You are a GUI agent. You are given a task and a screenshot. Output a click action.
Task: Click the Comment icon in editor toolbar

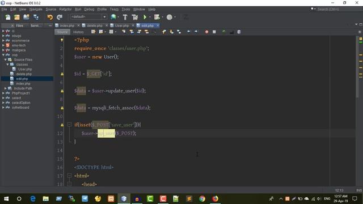pos(224,32)
